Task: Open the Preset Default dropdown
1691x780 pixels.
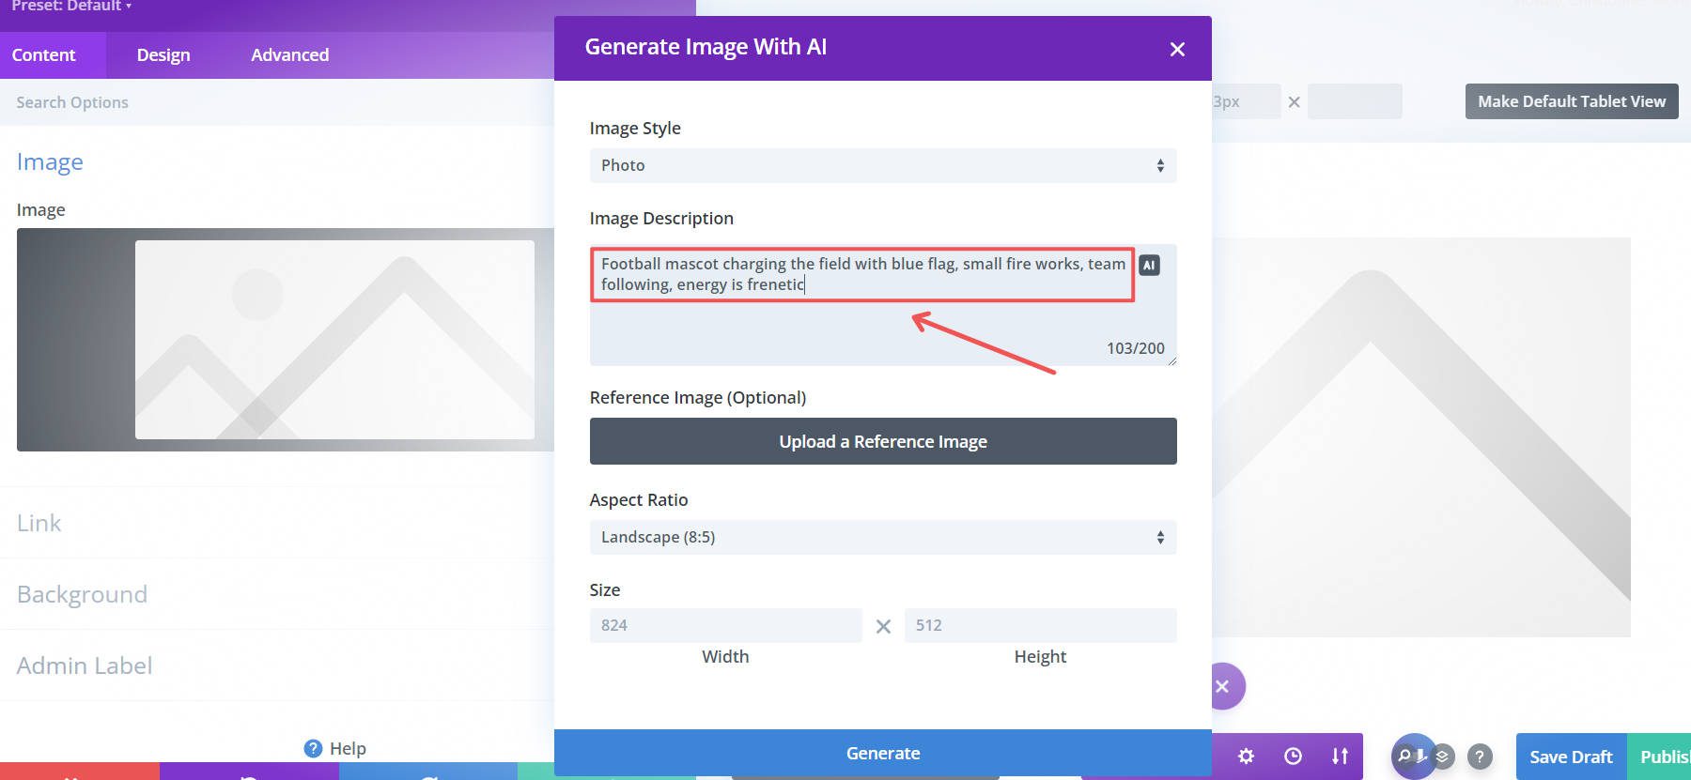Action: click(71, 7)
